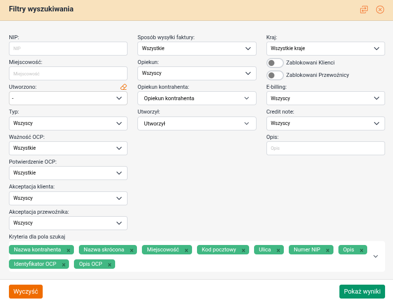Image resolution: width=393 pixels, height=303 pixels.
Task: Click the swap layout icon in header
Action: pyautogui.click(x=364, y=9)
